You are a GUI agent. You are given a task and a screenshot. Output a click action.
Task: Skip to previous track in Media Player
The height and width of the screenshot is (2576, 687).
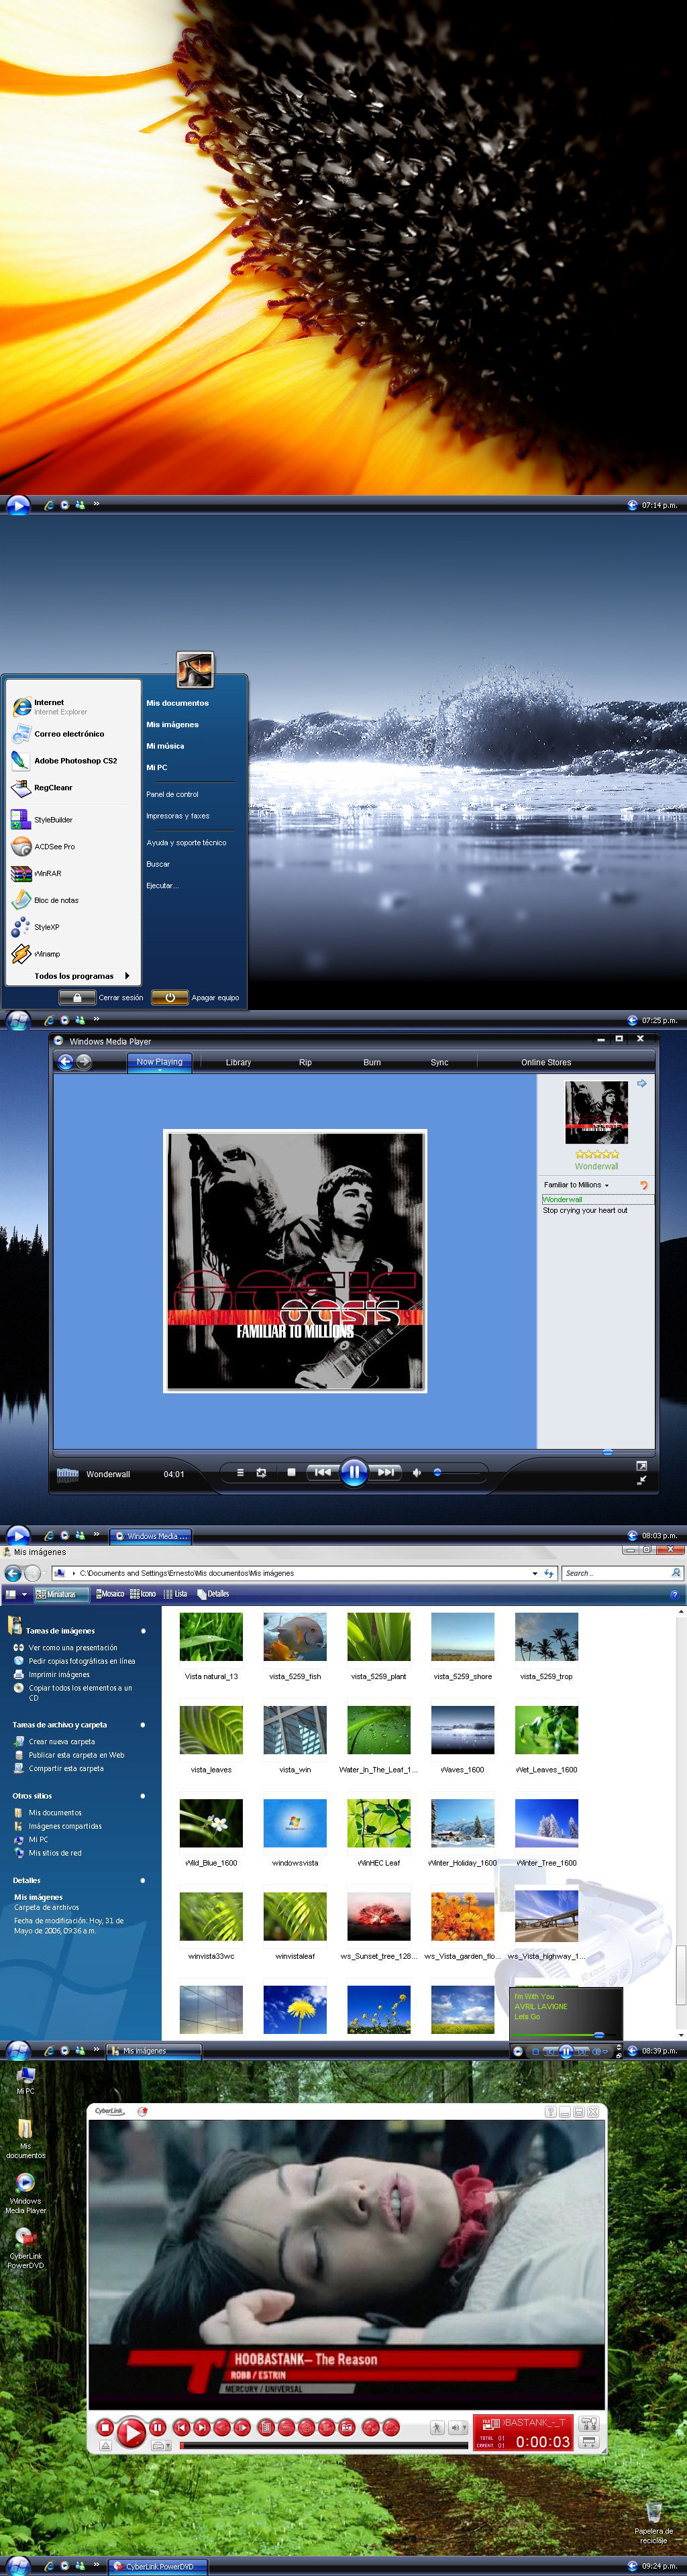(x=322, y=1472)
